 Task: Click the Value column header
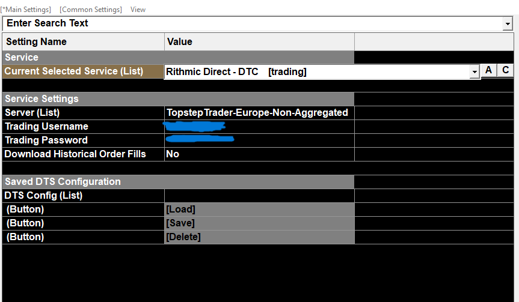pyautogui.click(x=259, y=42)
